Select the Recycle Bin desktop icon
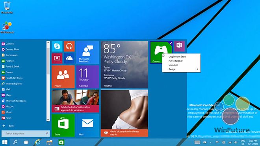 (x=7, y=7)
